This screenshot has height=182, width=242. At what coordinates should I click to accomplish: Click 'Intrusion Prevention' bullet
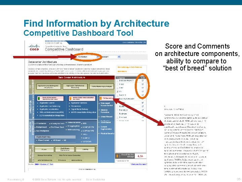coord(105,111)
